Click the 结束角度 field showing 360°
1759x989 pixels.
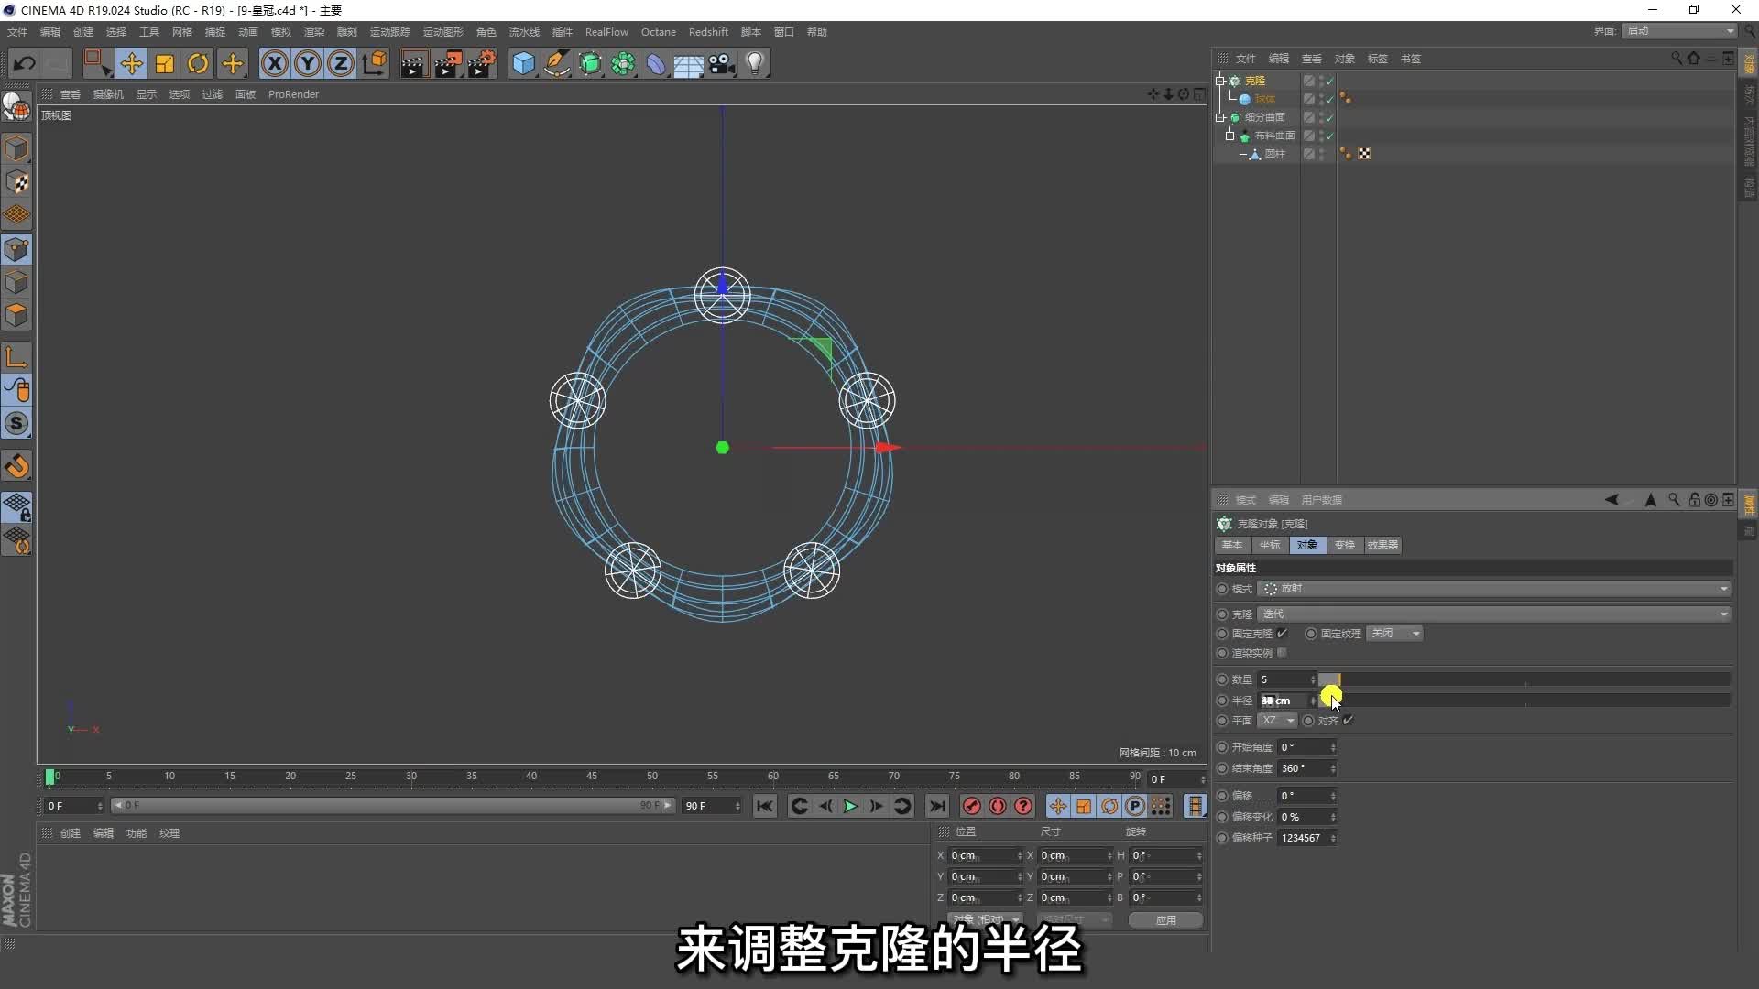(1306, 768)
